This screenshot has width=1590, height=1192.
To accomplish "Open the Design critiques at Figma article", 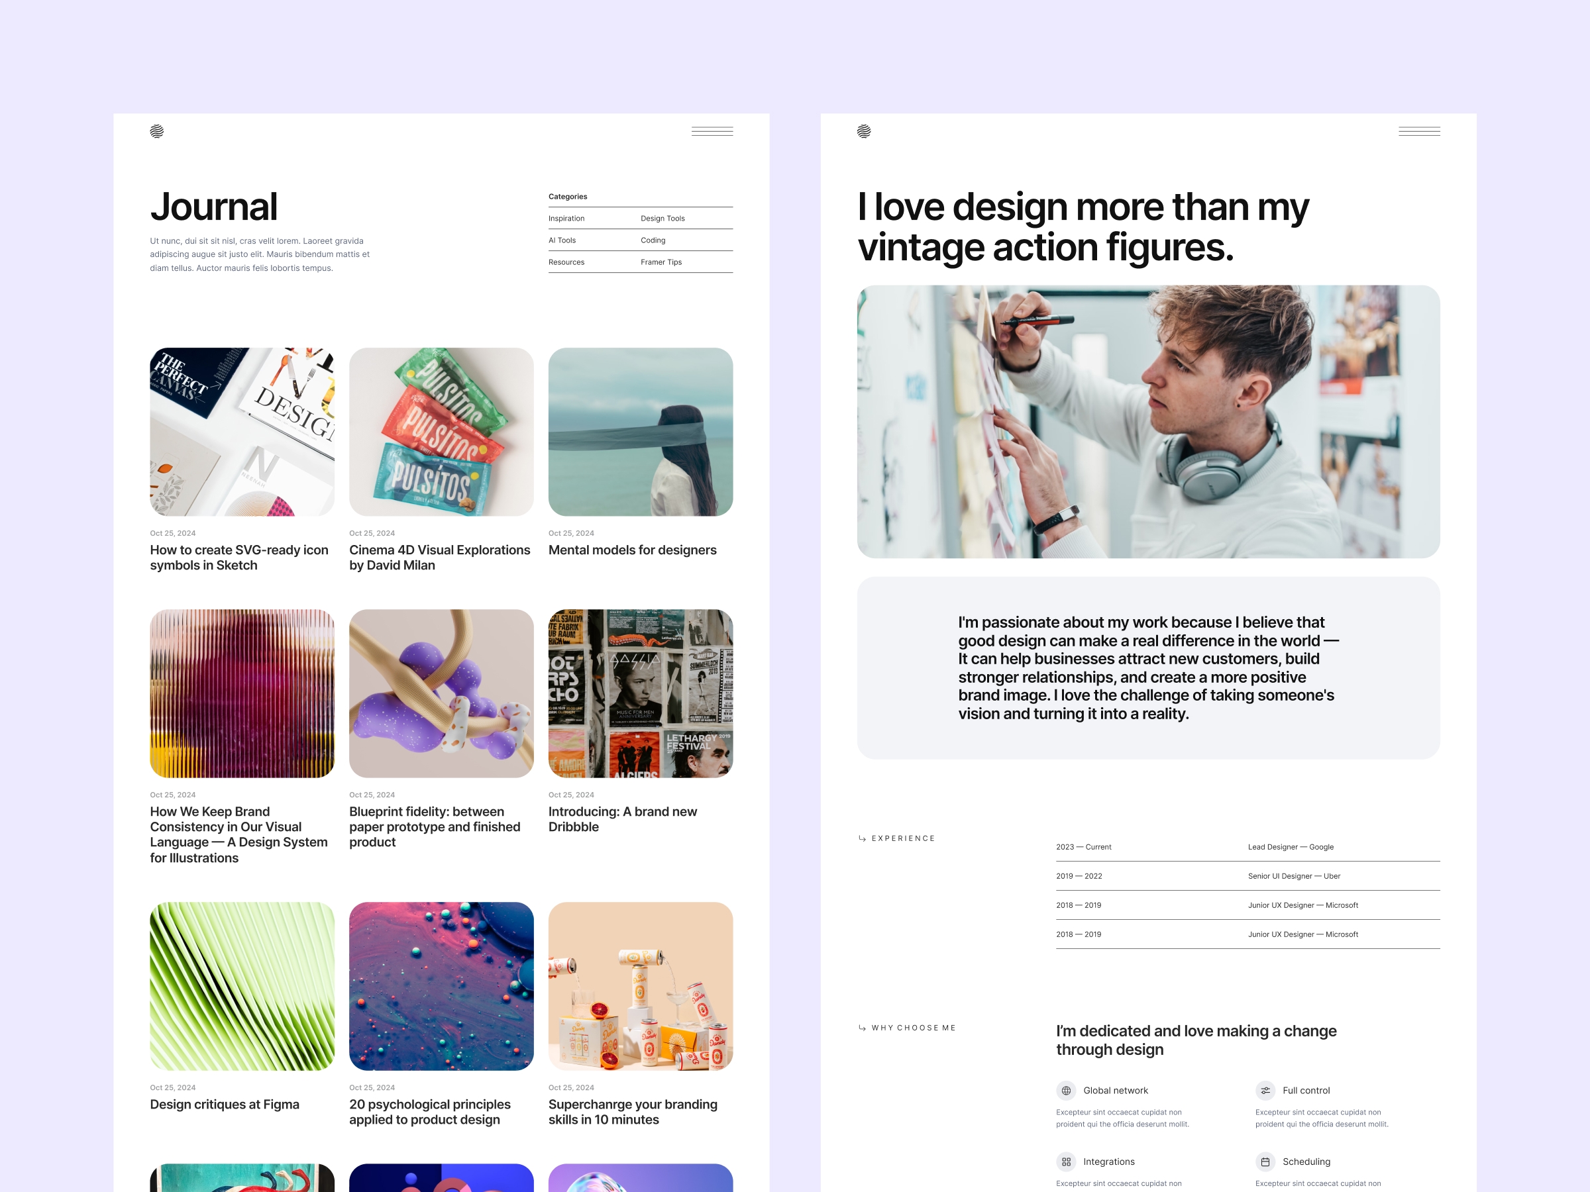I will (x=225, y=1105).
